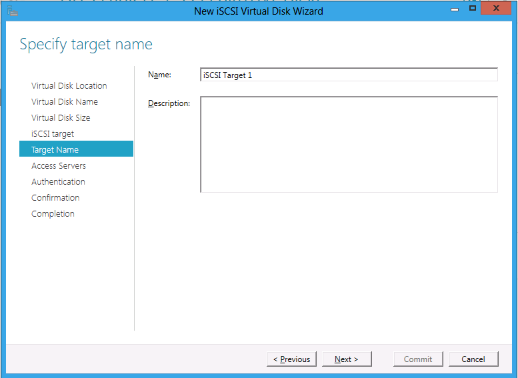Maximize the wizard window
Image resolution: width=518 pixels, height=378 pixels.
473,8
